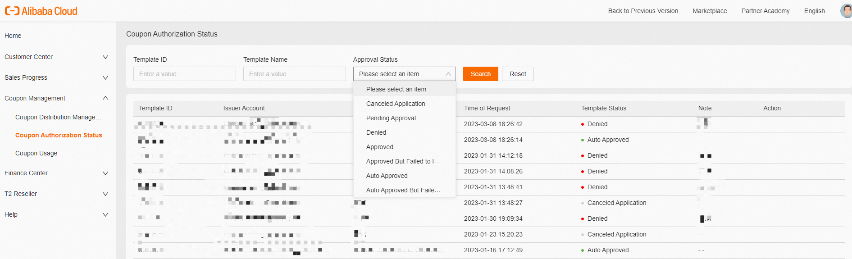
Task: Click the Template ID column header
Action: [x=155, y=108]
